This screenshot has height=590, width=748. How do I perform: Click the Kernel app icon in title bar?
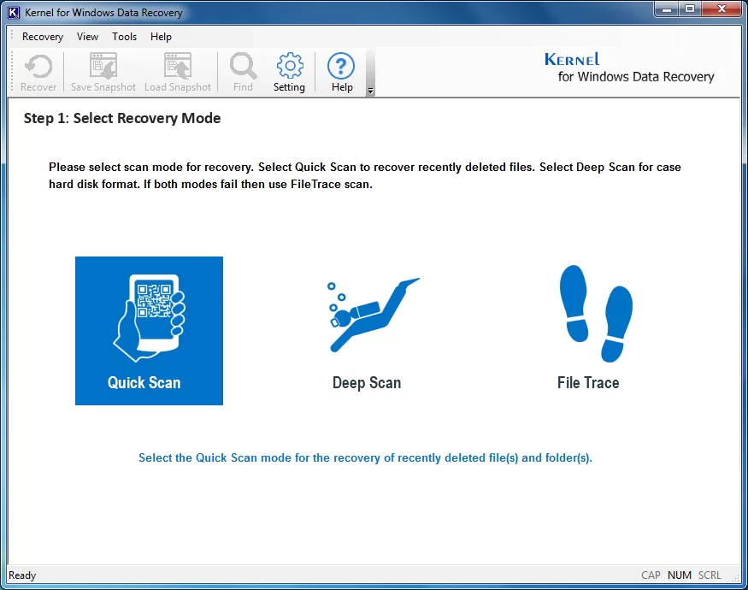pos(14,13)
